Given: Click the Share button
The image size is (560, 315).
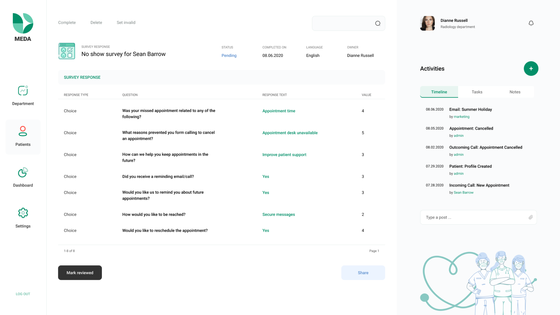Looking at the screenshot, I should pos(363,273).
